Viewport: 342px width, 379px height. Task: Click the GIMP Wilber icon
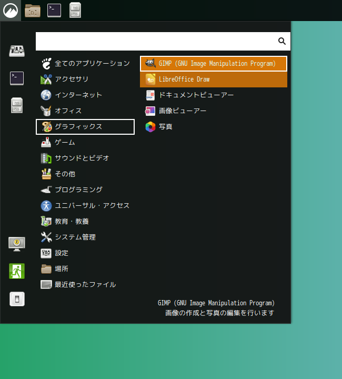tap(150, 63)
